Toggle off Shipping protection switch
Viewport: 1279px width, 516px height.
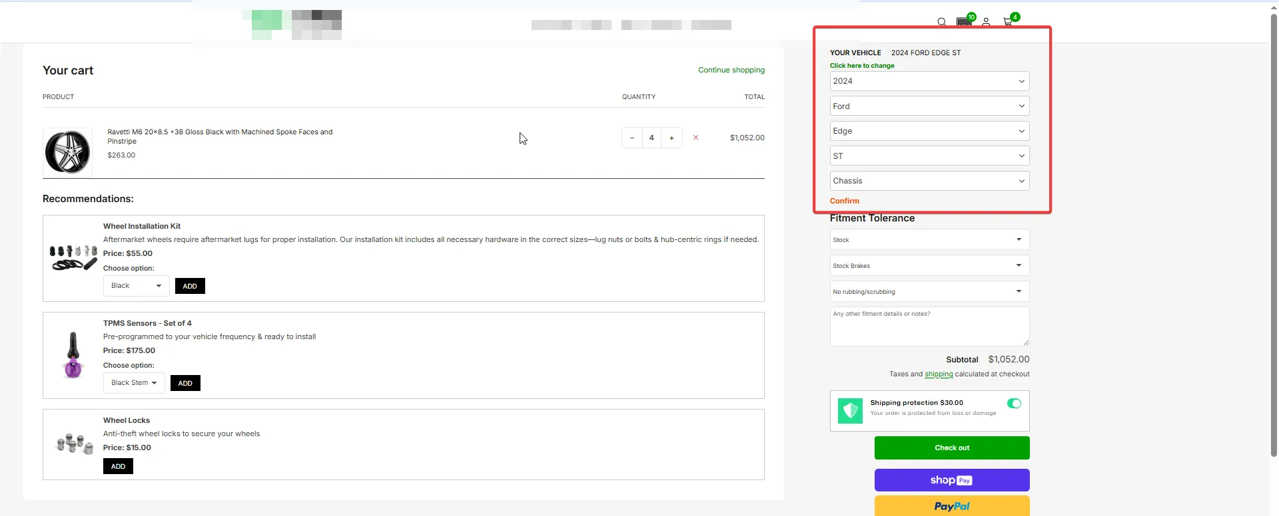1014,404
